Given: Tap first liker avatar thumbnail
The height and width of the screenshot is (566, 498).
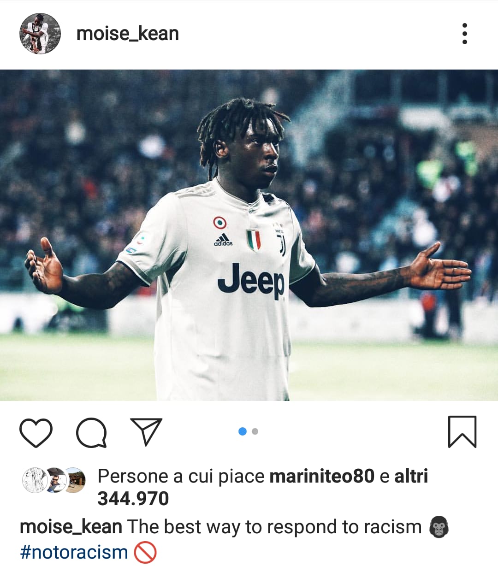Looking at the screenshot, I should tap(35, 480).
